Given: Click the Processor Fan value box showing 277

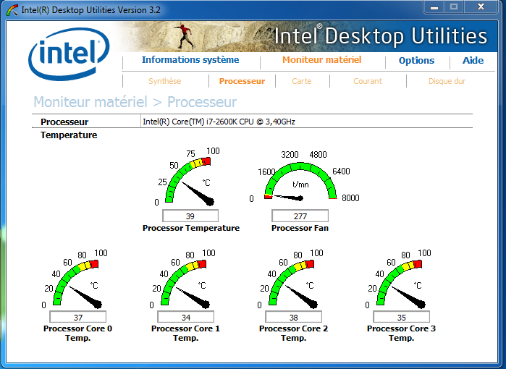Looking at the screenshot, I should pos(300,216).
